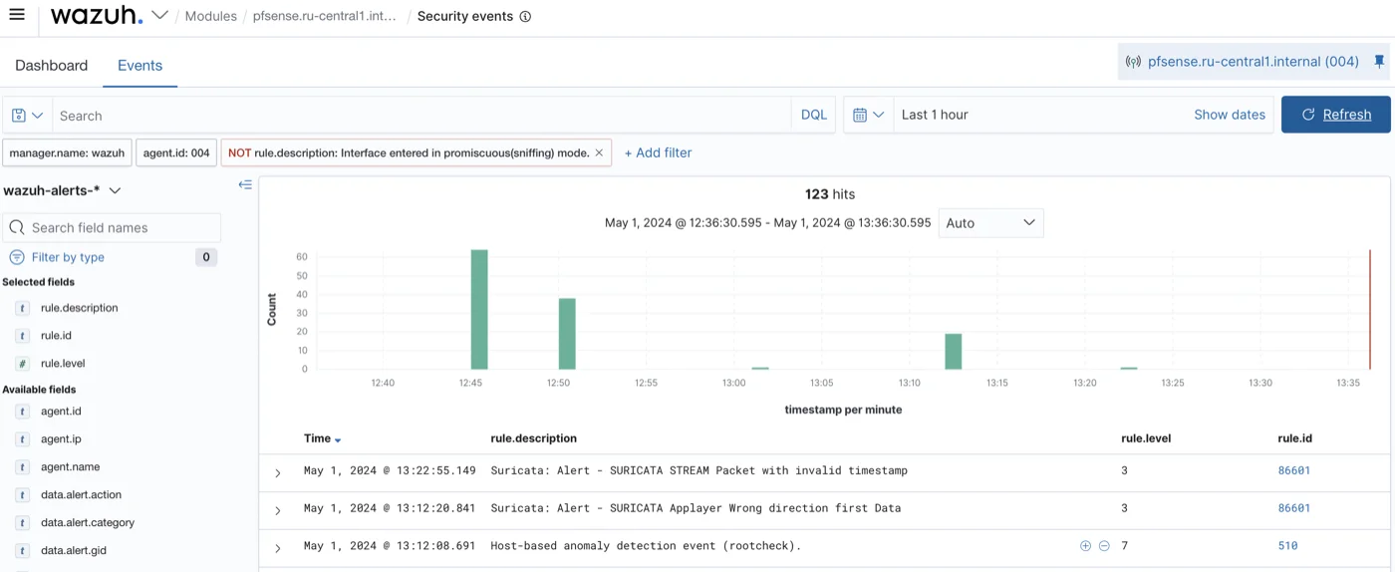Filter for value on rootcheck row
The width and height of the screenshot is (1395, 572).
pyautogui.click(x=1085, y=546)
